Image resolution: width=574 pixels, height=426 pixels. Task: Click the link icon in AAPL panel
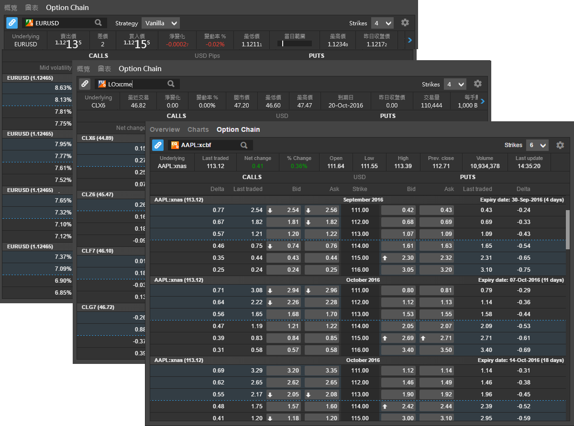point(158,145)
